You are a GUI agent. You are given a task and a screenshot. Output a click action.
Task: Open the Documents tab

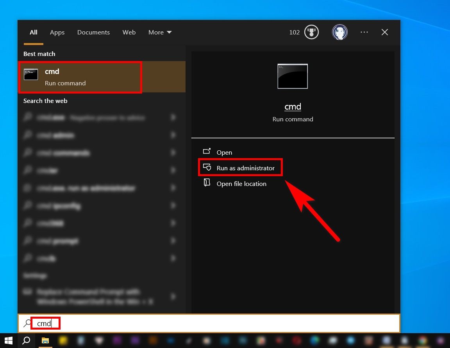93,32
